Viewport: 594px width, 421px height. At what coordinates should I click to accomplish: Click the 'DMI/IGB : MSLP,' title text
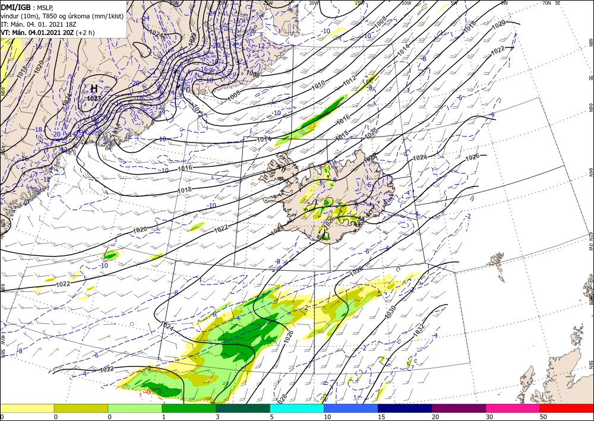(x=27, y=7)
